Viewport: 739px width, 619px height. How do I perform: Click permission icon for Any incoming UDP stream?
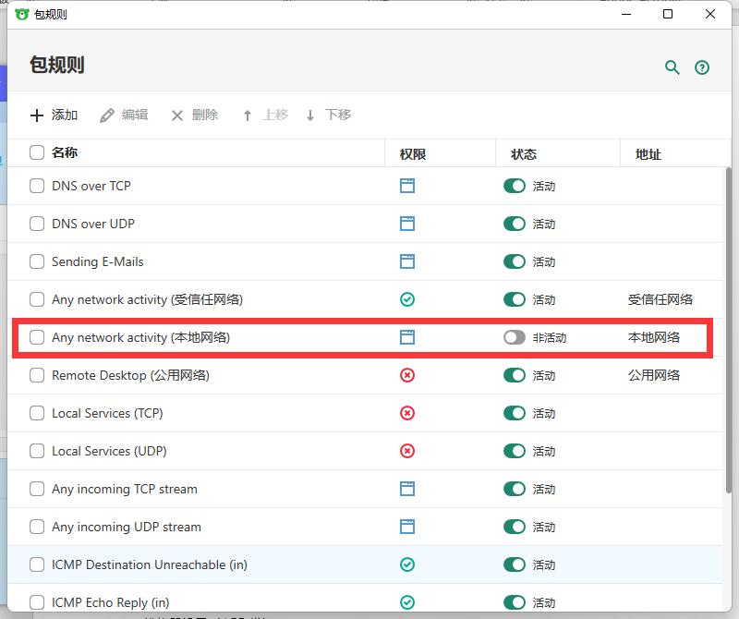(406, 527)
